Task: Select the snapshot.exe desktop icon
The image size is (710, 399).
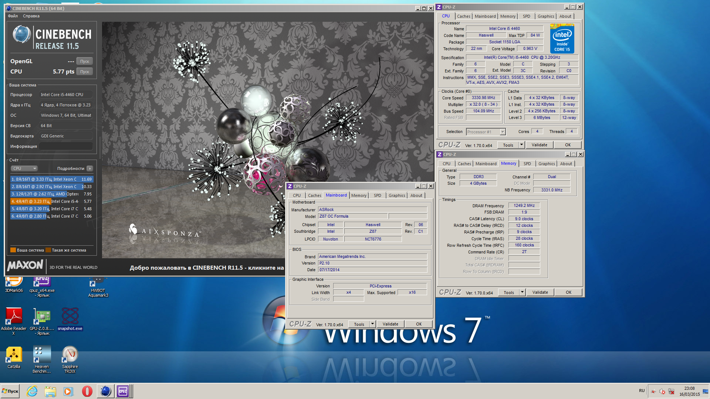Action: [70, 319]
